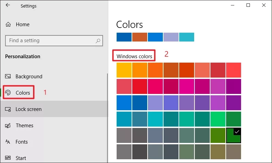Image resolution: width=272 pixels, height=163 pixels.
Task: Minimize the Settings window
Action: (x=233, y=5)
